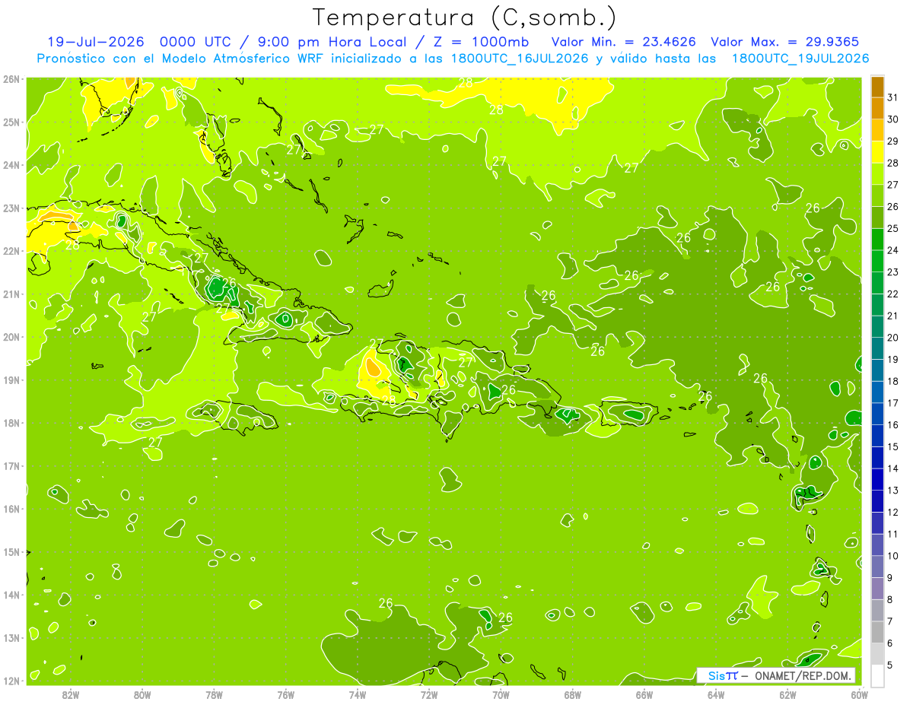The height and width of the screenshot is (705, 913).
Task: Click the dark blue swatch between 13 and 14
Action: [x=877, y=480]
